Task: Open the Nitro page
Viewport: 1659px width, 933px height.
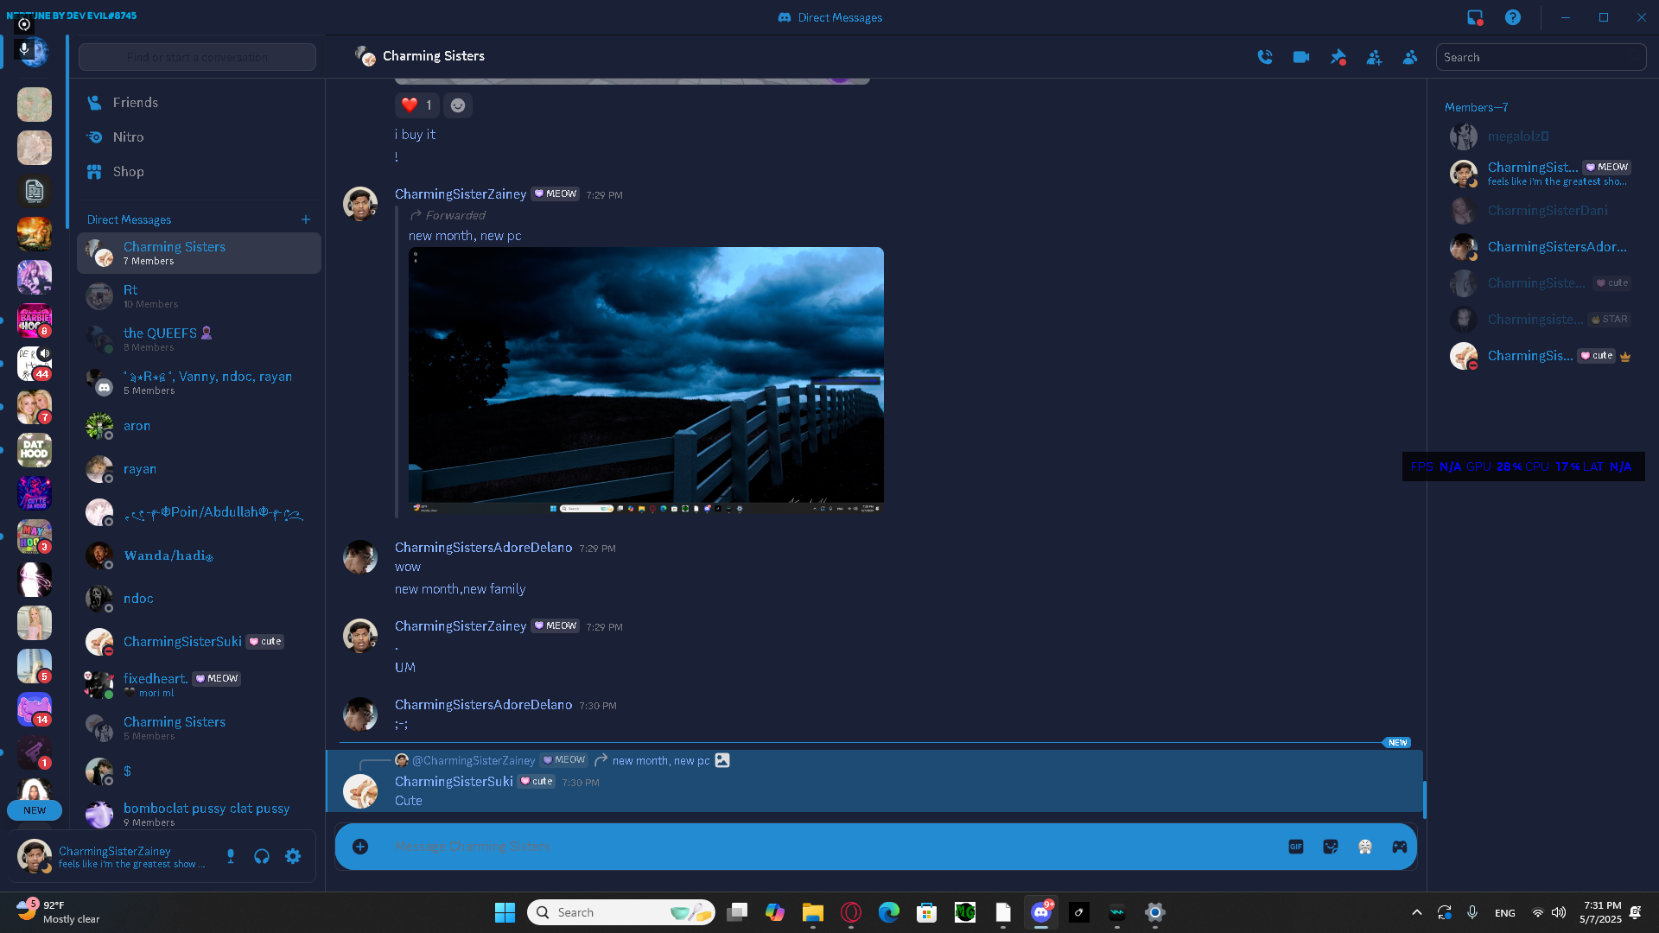Action: click(128, 137)
